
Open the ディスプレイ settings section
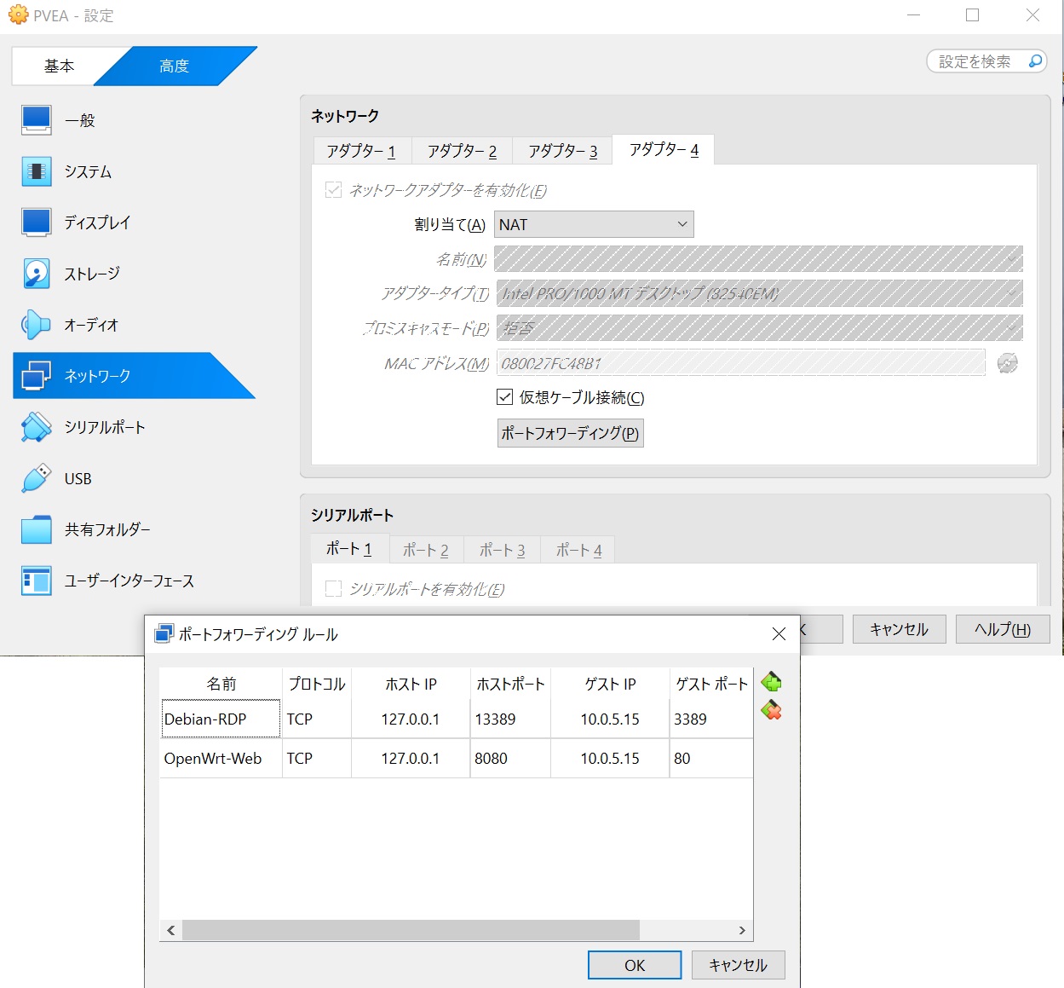click(97, 222)
